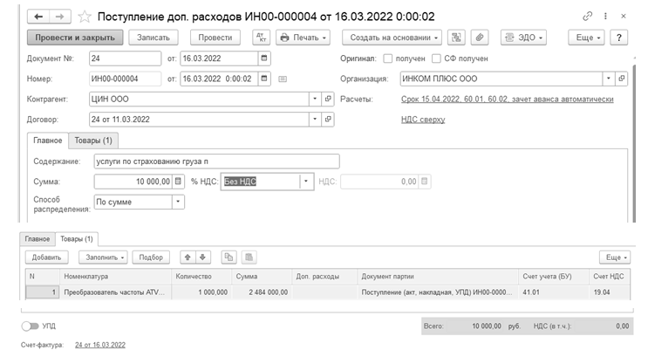The height and width of the screenshot is (357, 648).
Task: Select the lower Главное tab
Action: pos(38,238)
